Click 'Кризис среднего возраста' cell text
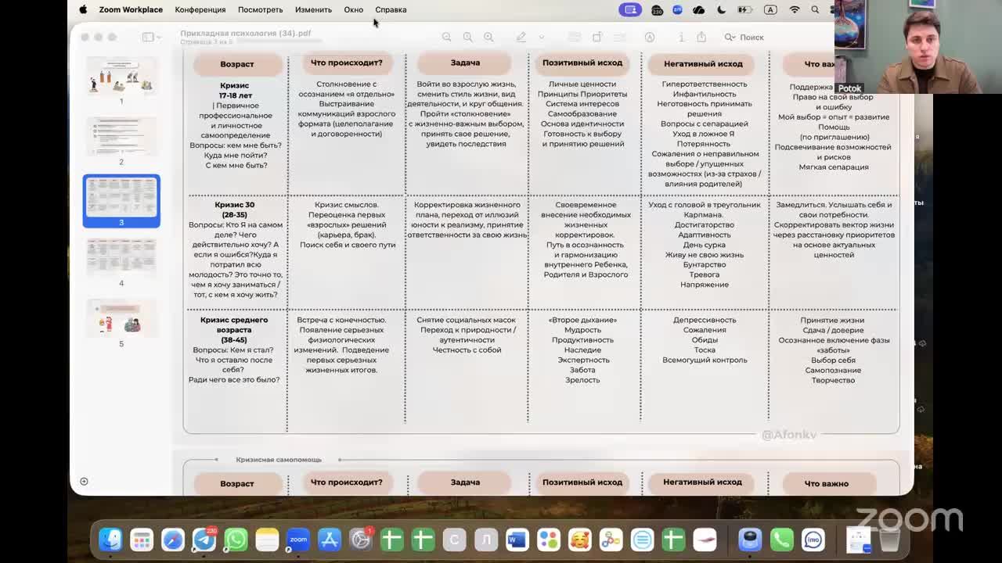The height and width of the screenshot is (563, 1002). pyautogui.click(x=234, y=330)
